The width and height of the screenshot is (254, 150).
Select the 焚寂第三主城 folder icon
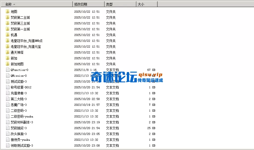coord(7,23)
